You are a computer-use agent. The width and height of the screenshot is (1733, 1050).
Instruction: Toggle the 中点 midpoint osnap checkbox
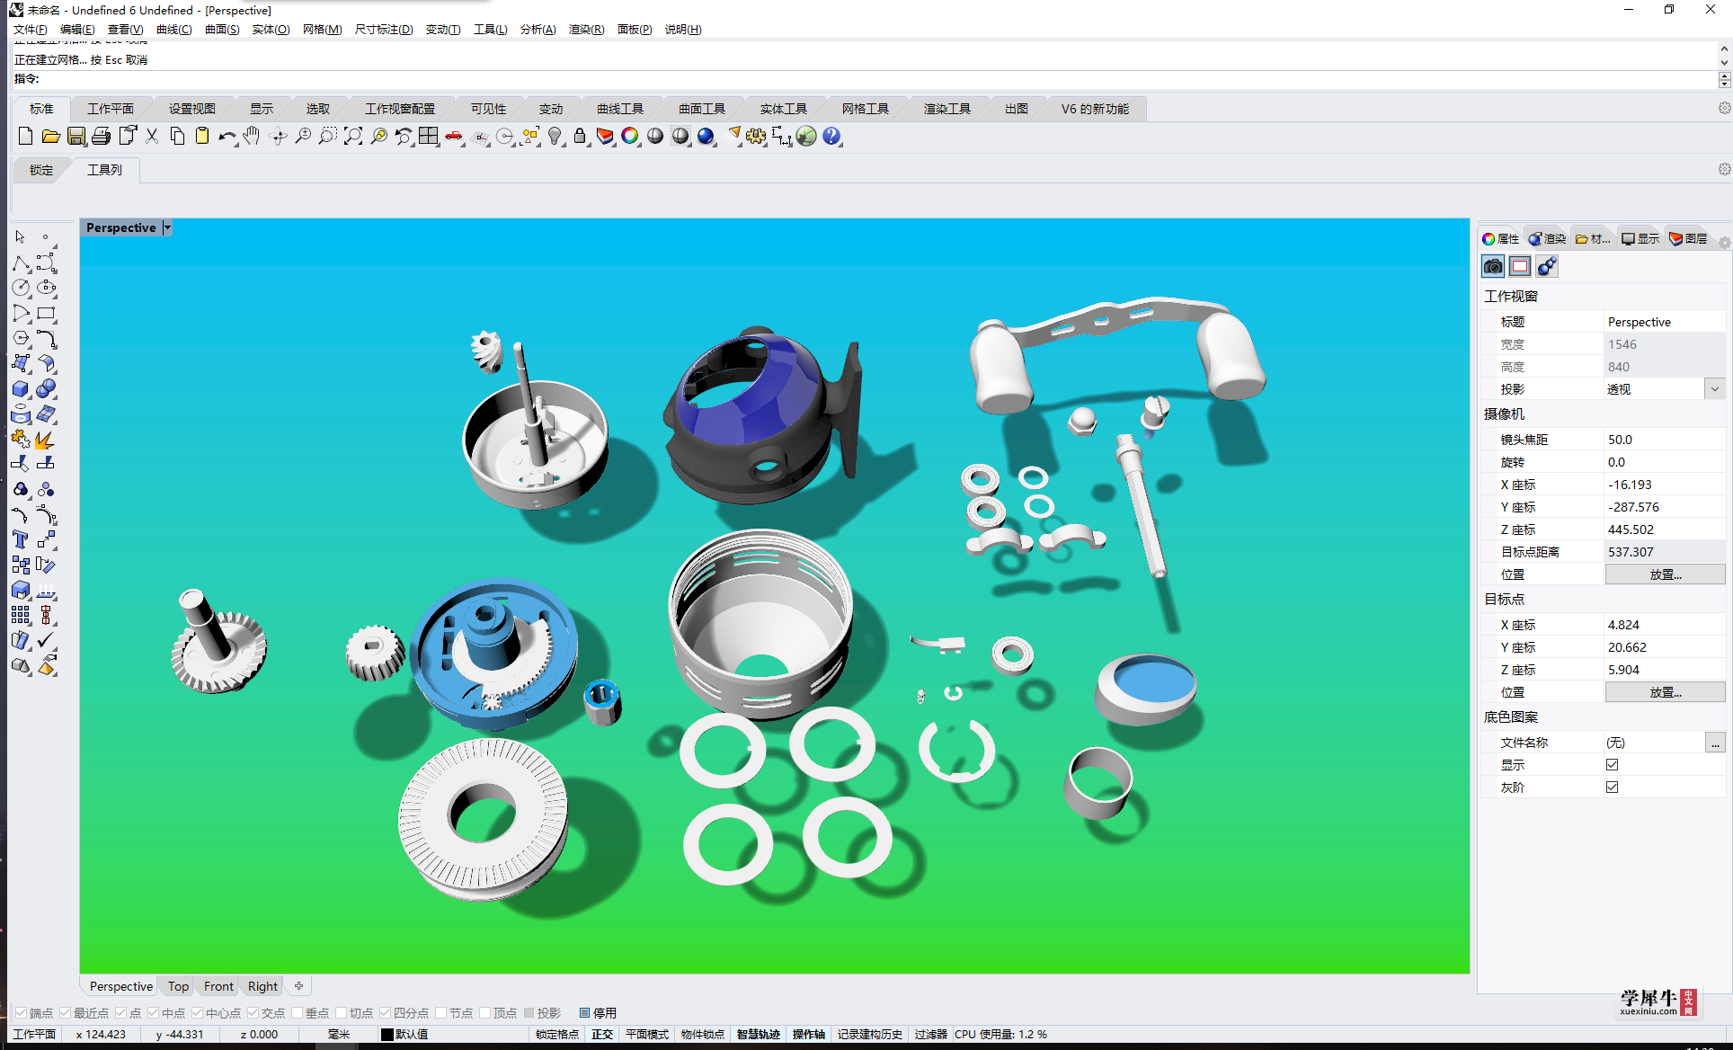point(153,1012)
